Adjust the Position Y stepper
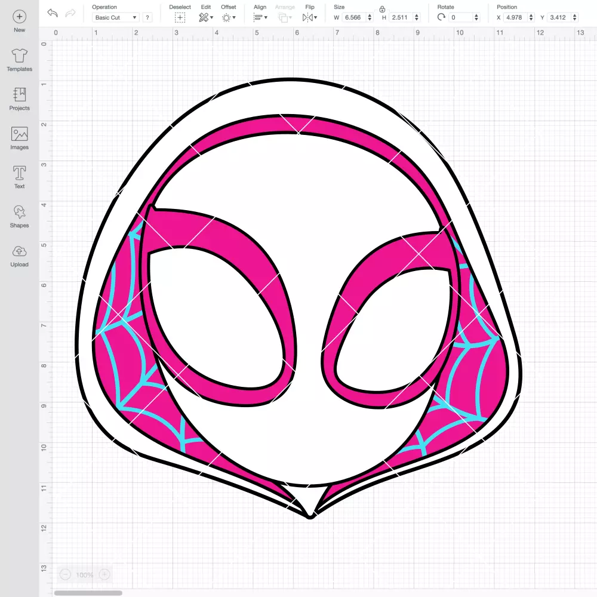The image size is (597, 597). 575,17
